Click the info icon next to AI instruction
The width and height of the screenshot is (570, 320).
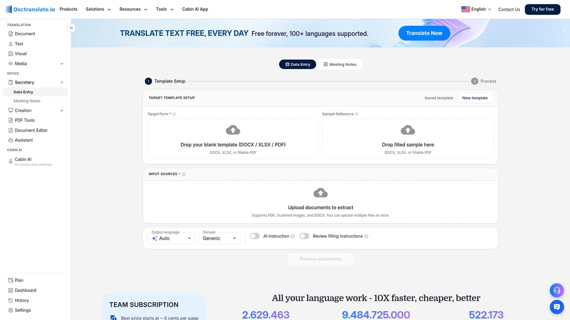[x=293, y=236]
